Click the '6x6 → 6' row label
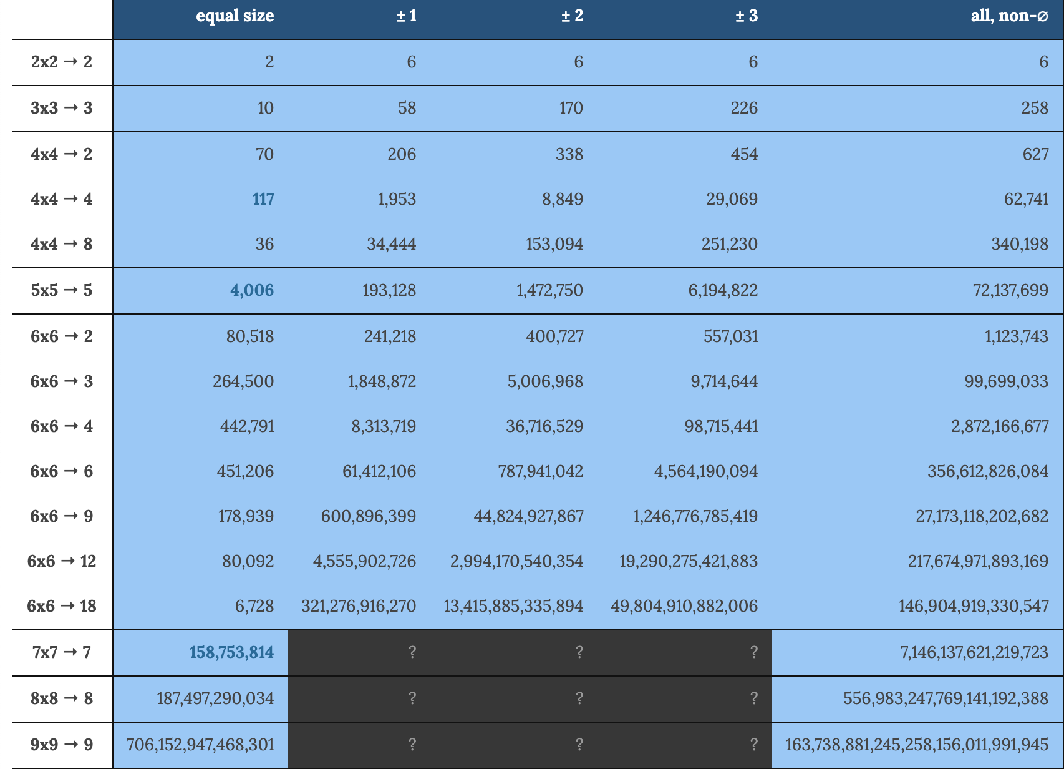 62,471
